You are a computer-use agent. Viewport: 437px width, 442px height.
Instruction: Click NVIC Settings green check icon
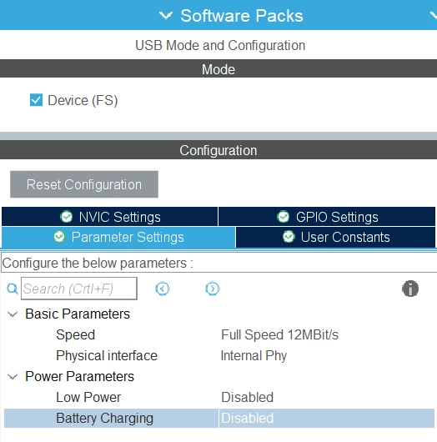pyautogui.click(x=67, y=217)
